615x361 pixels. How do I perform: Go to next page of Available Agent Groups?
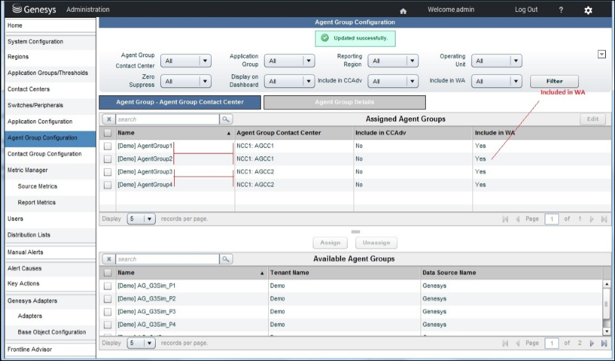coord(591,343)
